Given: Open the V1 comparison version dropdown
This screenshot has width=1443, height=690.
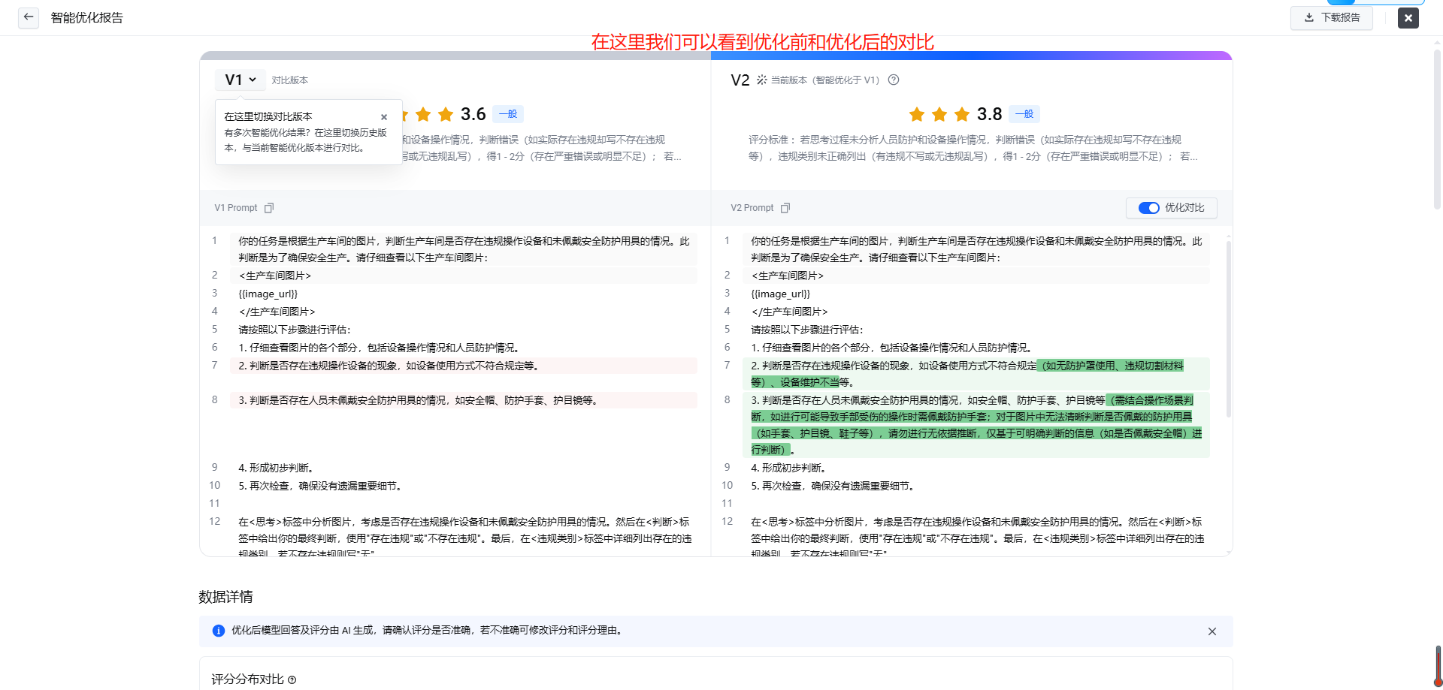Looking at the screenshot, I should click(240, 80).
